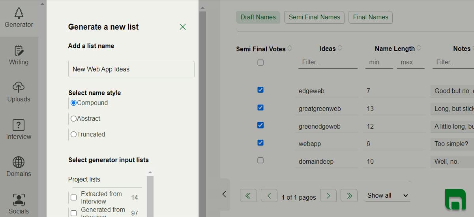Collapse the side panel with left chevron
The image size is (474, 217).
click(x=224, y=194)
